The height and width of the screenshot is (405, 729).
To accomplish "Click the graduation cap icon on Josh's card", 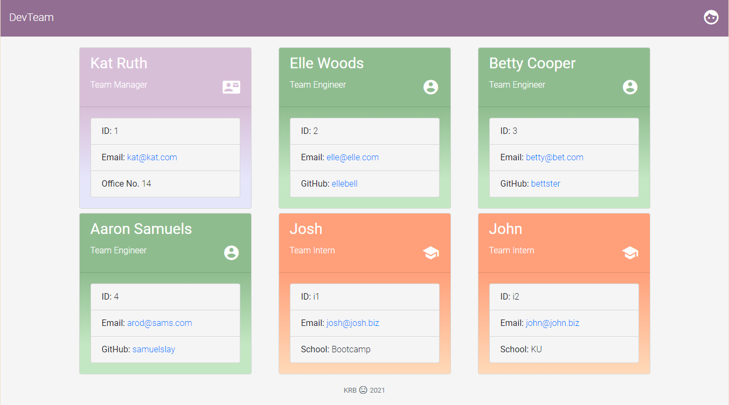I will (x=431, y=253).
